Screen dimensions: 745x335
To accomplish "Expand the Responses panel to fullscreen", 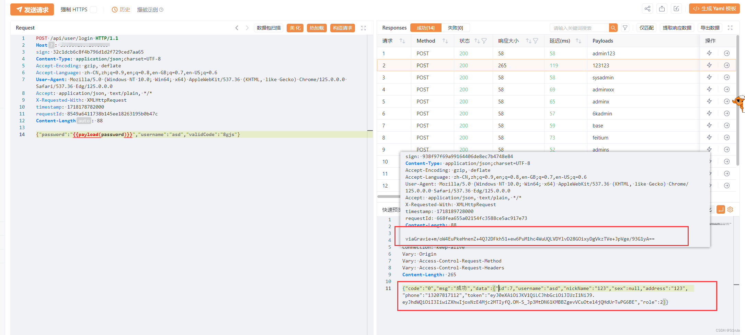I will click(730, 28).
